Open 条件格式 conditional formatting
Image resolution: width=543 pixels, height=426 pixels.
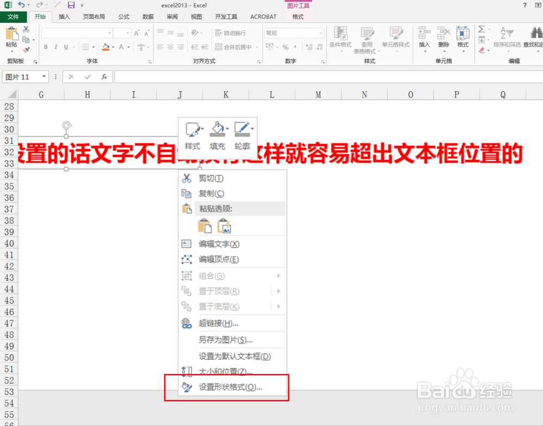340,39
